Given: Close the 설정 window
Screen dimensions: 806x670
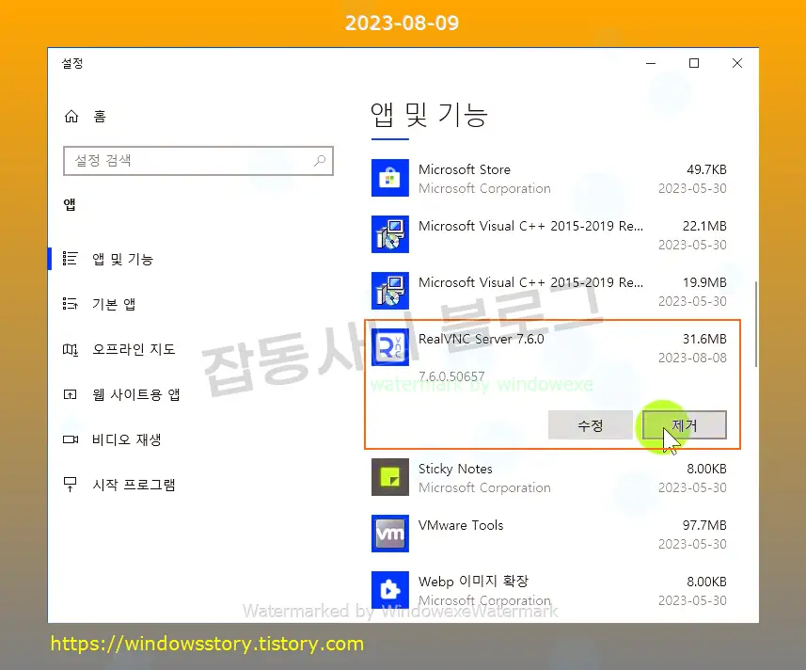Looking at the screenshot, I should (x=737, y=63).
